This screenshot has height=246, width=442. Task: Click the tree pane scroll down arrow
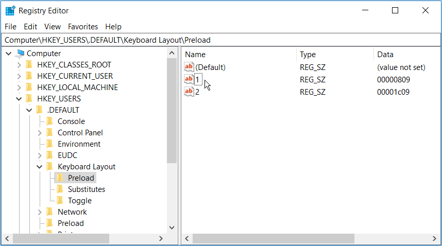click(172, 227)
